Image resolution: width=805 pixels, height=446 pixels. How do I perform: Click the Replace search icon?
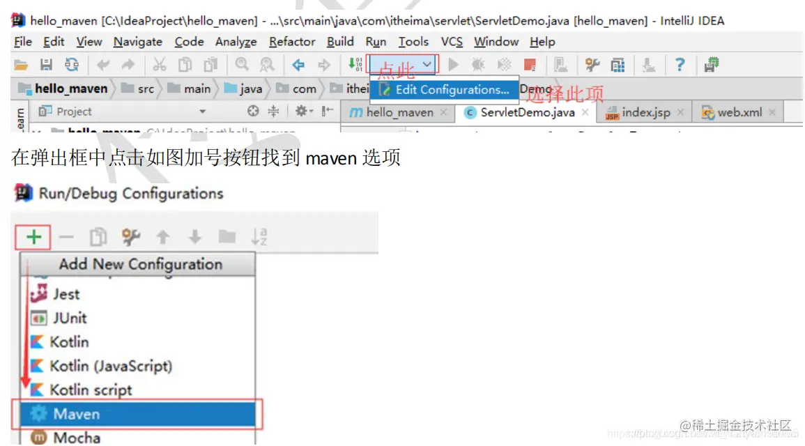[x=267, y=65]
